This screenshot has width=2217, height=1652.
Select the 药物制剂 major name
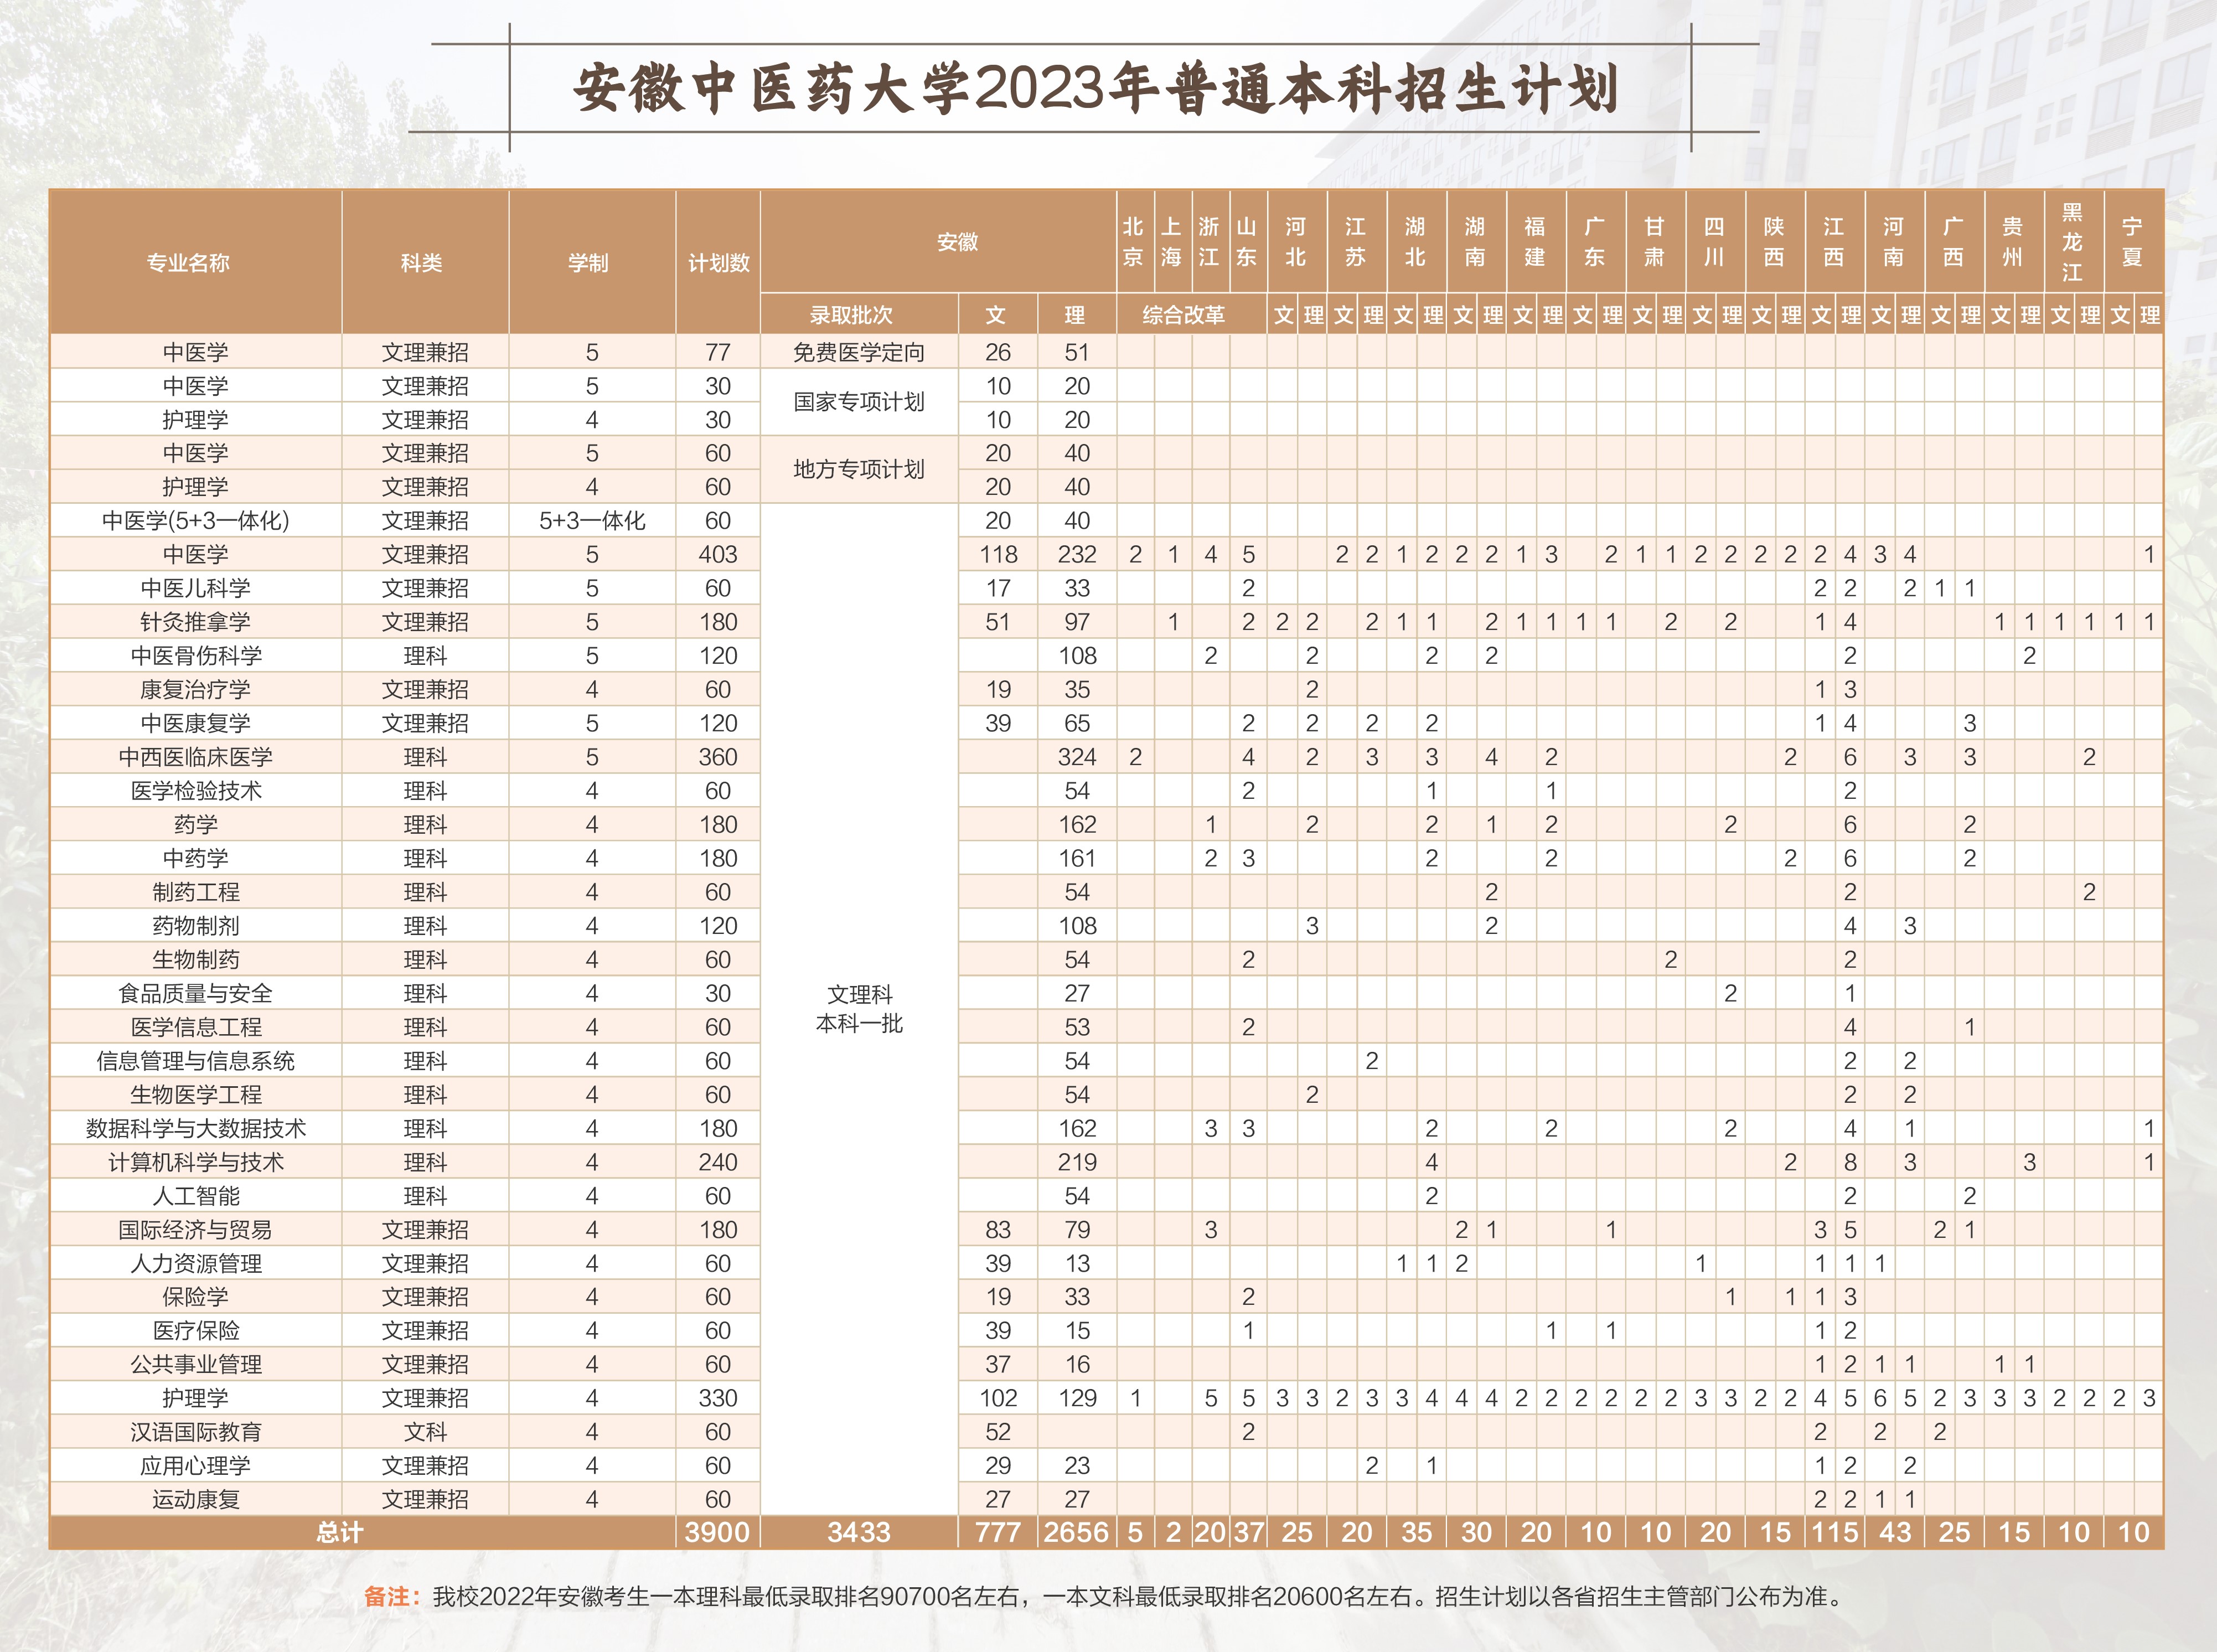[196, 926]
